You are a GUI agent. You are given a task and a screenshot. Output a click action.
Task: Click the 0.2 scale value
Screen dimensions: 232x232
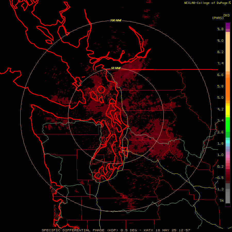(220, 167)
